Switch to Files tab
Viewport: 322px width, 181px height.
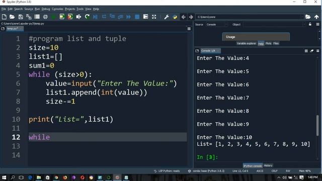(276, 43)
